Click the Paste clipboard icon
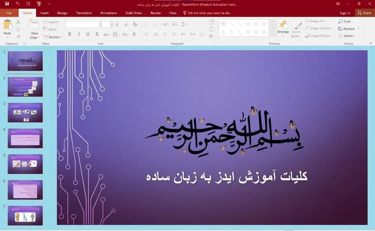This screenshot has width=375, height=231. point(7,25)
